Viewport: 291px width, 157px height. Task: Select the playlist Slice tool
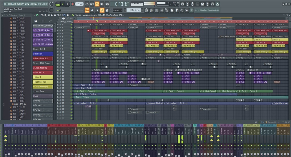58,15
